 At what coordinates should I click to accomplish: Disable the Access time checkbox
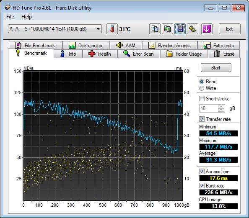tap(202, 172)
